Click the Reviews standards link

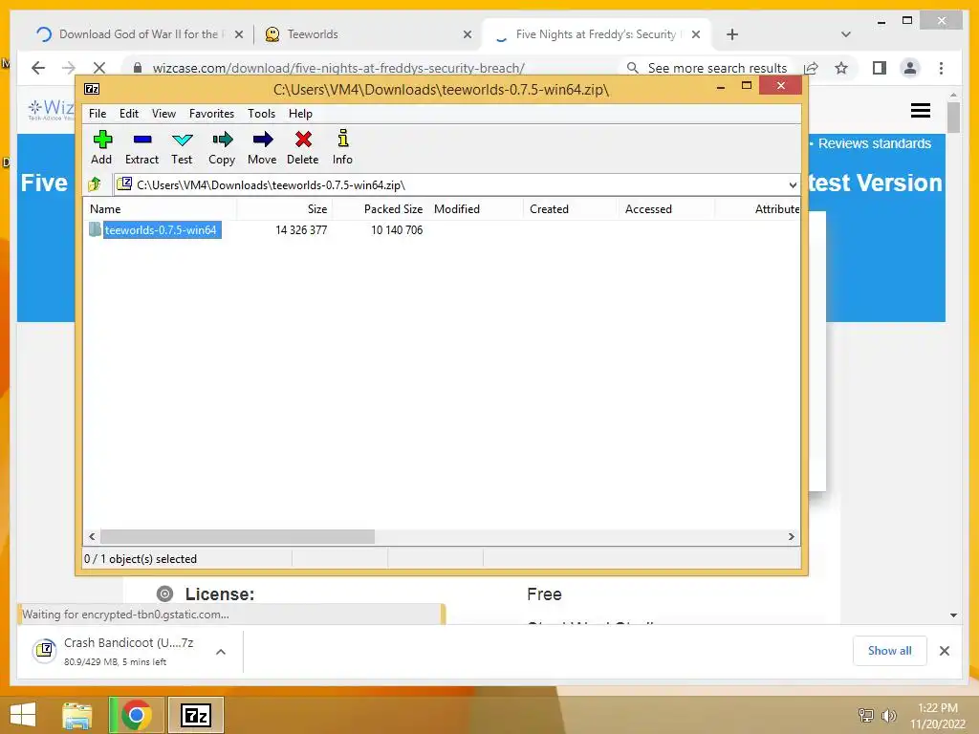point(875,143)
